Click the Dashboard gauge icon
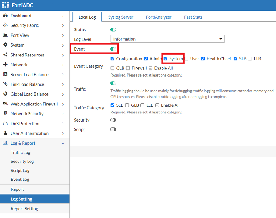This screenshot has height=218, width=276. tap(6, 16)
